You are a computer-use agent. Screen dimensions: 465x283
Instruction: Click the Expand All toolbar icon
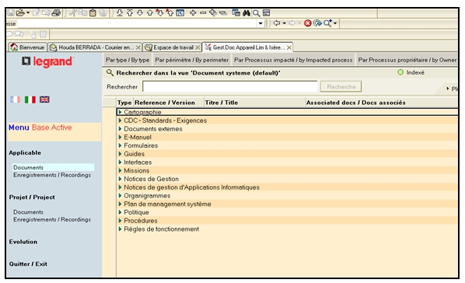coord(212,12)
